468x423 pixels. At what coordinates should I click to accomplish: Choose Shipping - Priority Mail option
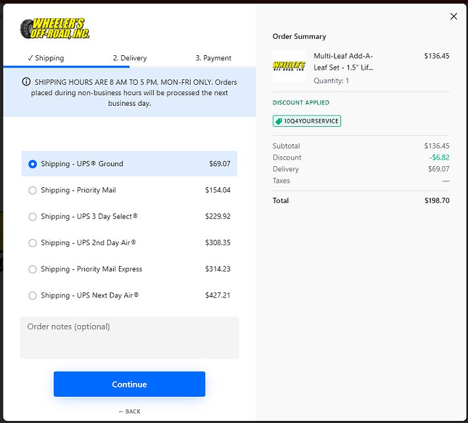[129, 190]
